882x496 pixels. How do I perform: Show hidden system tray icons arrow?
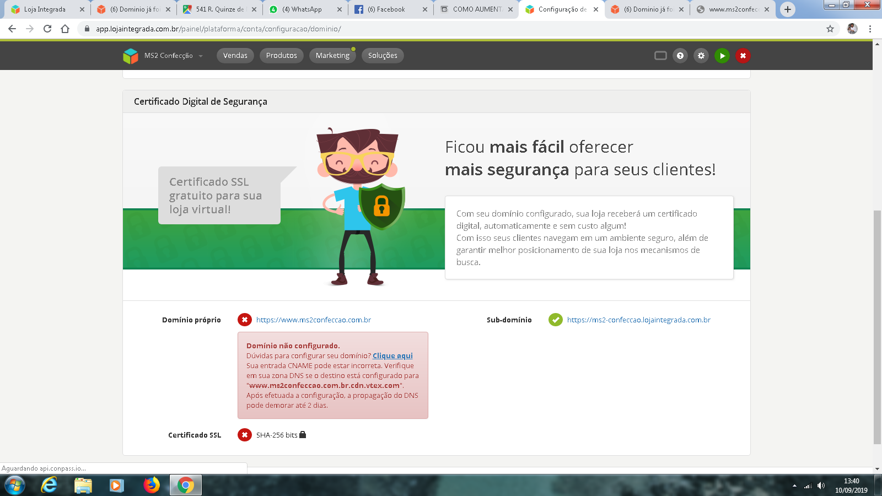(794, 486)
